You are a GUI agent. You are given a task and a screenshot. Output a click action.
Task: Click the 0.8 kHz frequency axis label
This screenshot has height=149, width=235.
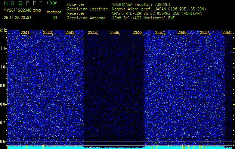tap(3, 104)
